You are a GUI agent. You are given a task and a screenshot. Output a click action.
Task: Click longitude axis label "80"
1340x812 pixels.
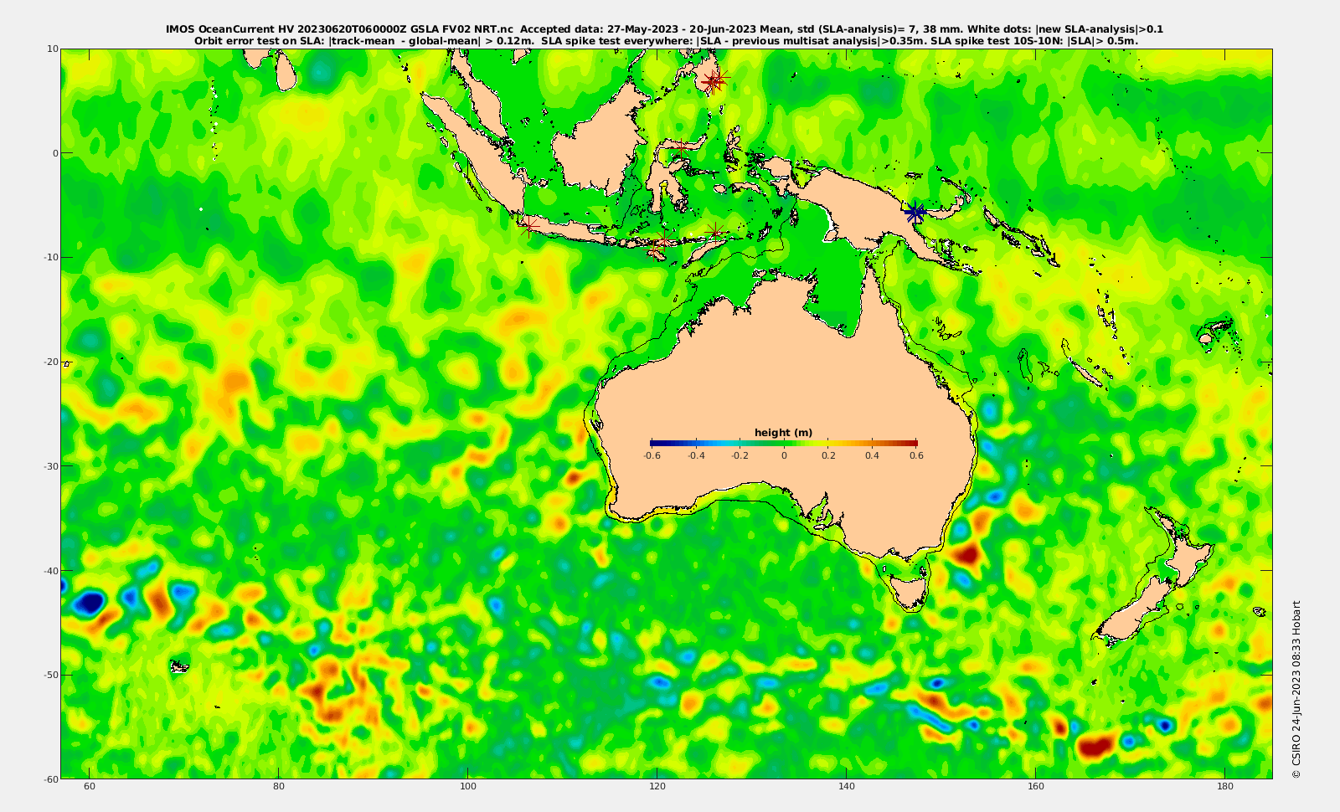tap(279, 786)
